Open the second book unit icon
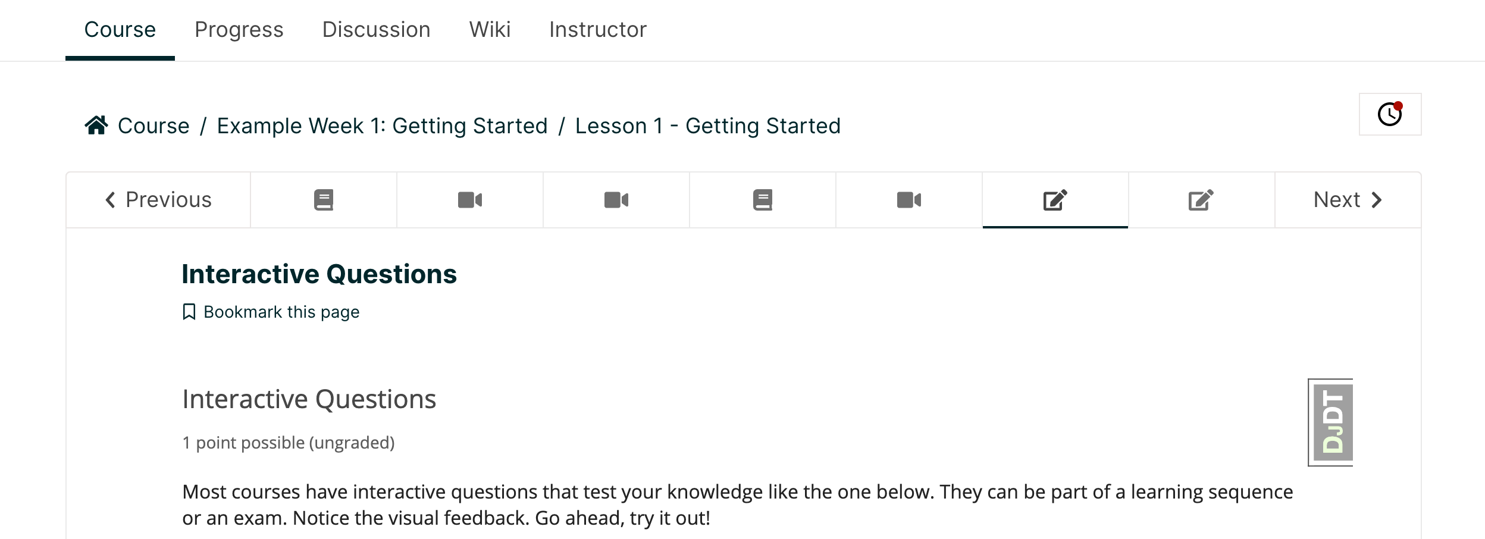The width and height of the screenshot is (1485, 539). (x=763, y=200)
